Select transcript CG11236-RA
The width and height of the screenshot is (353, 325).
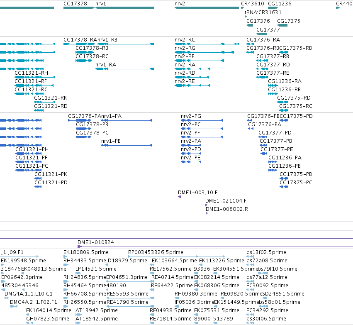point(285,81)
